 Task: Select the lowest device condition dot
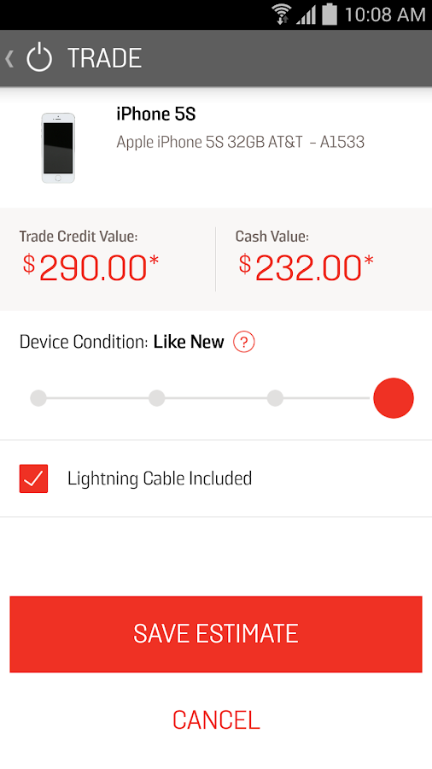[x=38, y=398]
